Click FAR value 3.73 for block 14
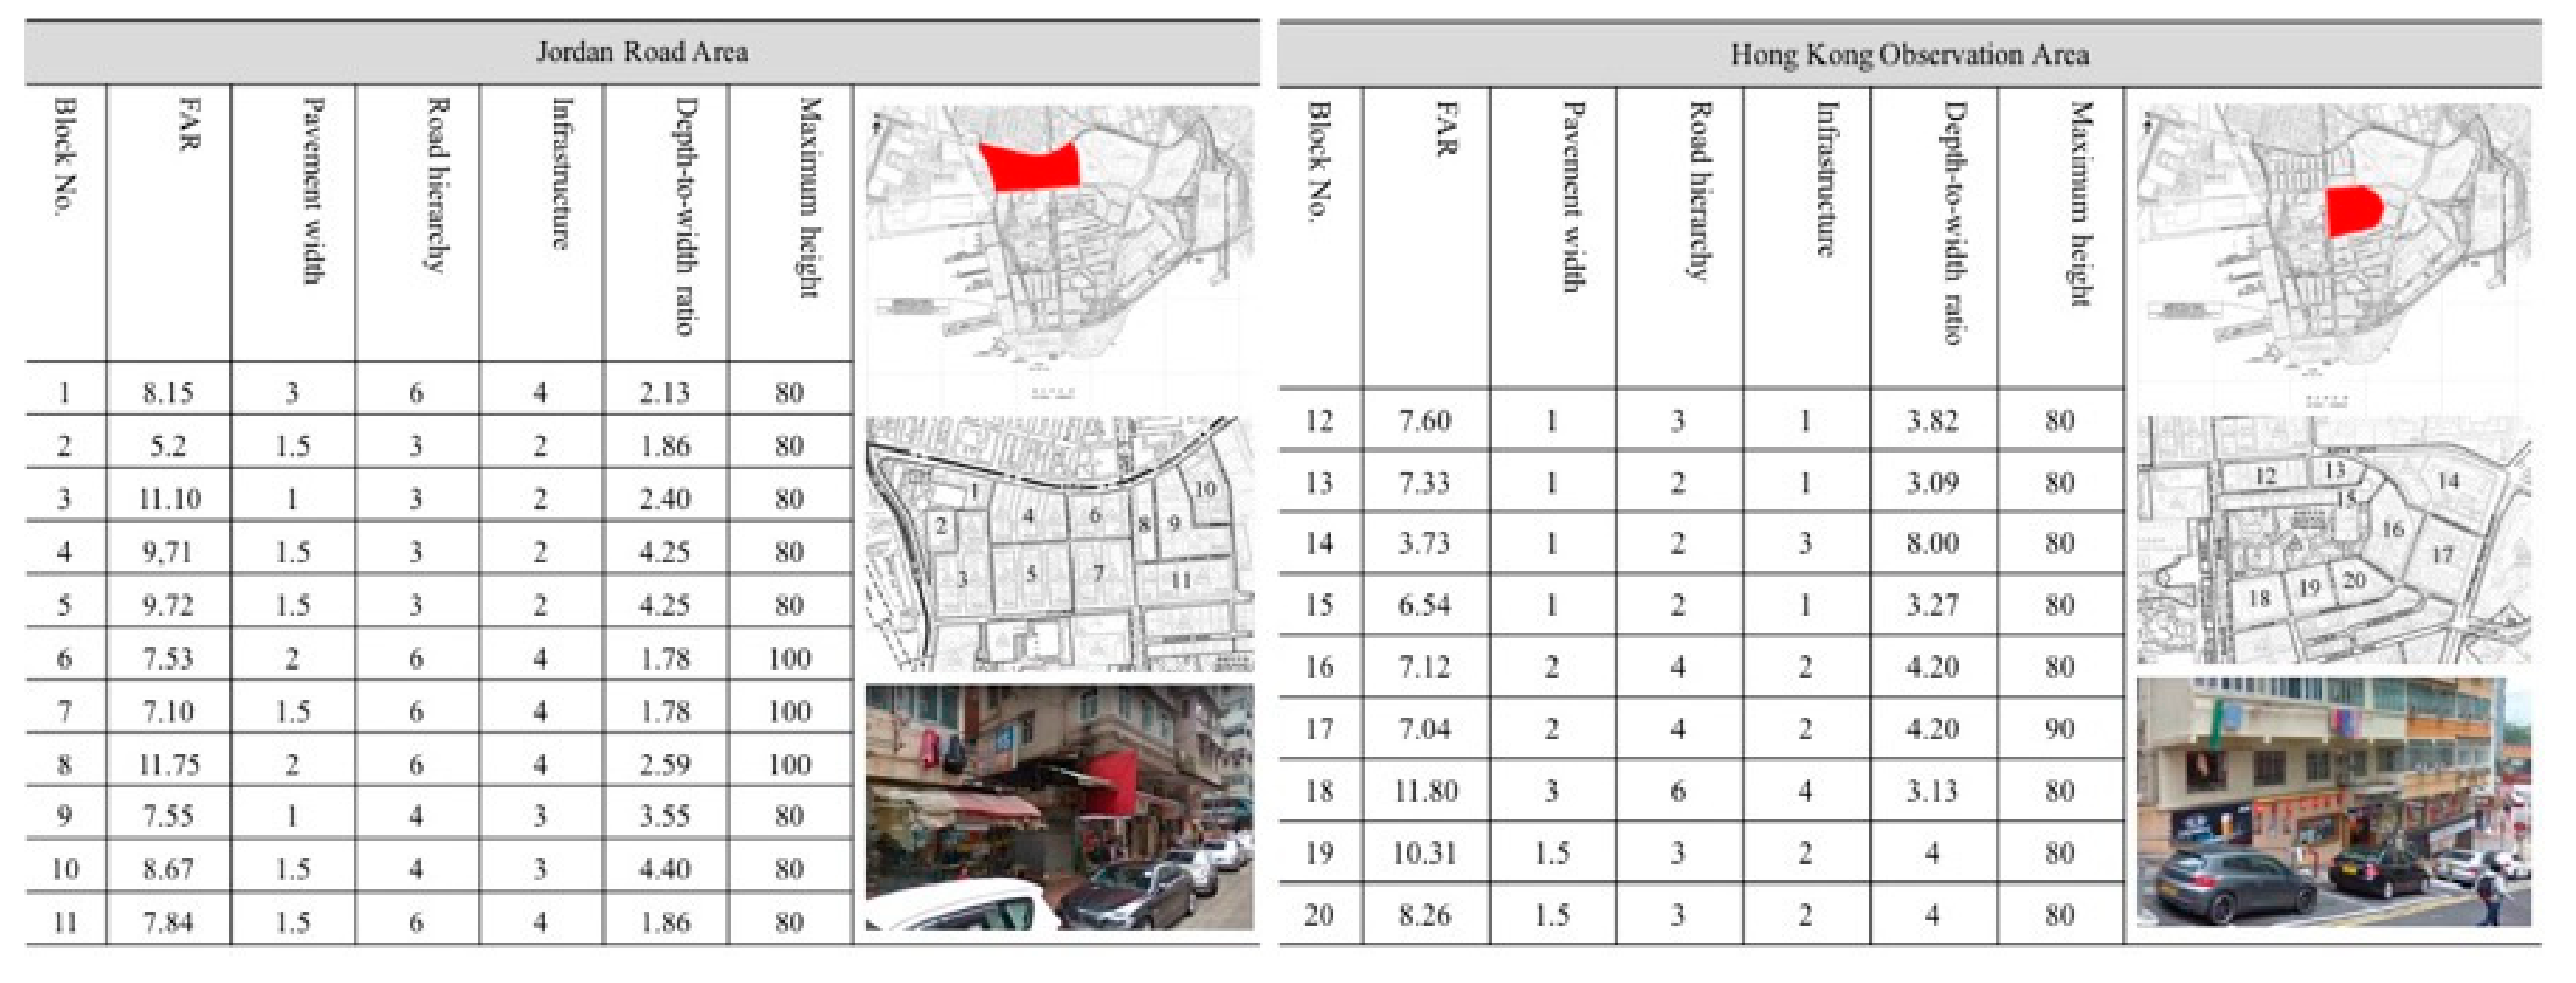Screen dimensions: 2576x983 pos(1425,543)
